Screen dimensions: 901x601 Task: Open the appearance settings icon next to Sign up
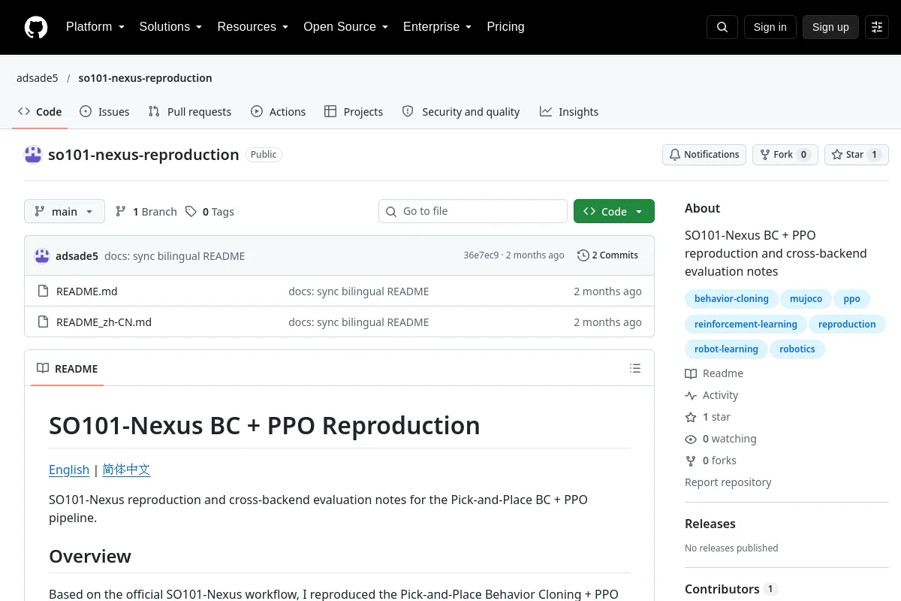(x=877, y=27)
